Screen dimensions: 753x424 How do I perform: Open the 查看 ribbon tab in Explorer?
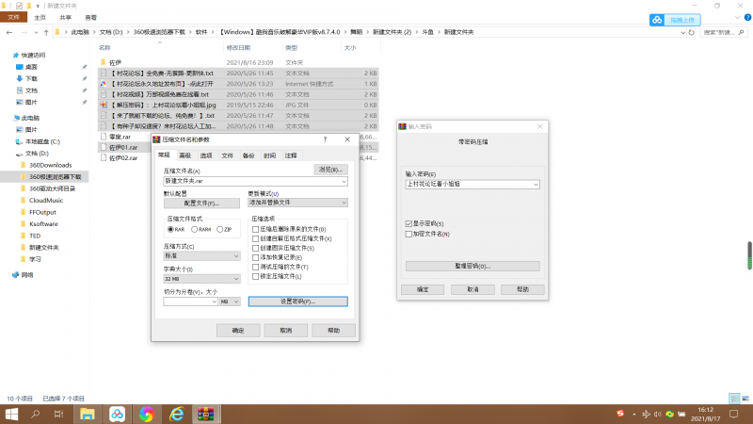tap(90, 17)
